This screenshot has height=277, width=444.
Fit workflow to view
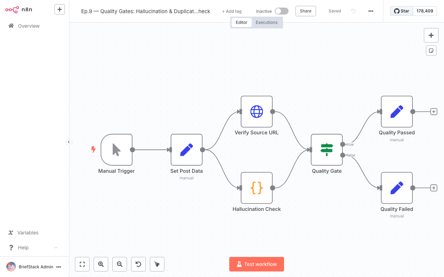(x=82, y=264)
